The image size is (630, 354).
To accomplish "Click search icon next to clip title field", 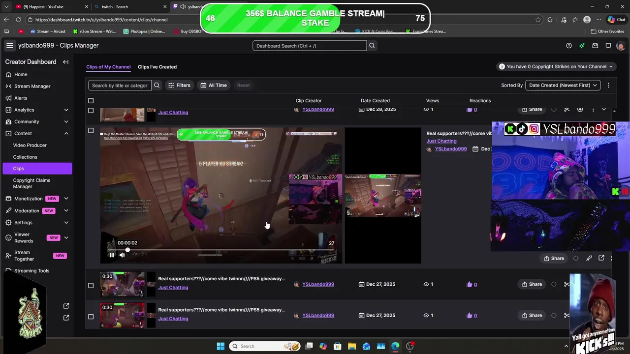I will (157, 85).
